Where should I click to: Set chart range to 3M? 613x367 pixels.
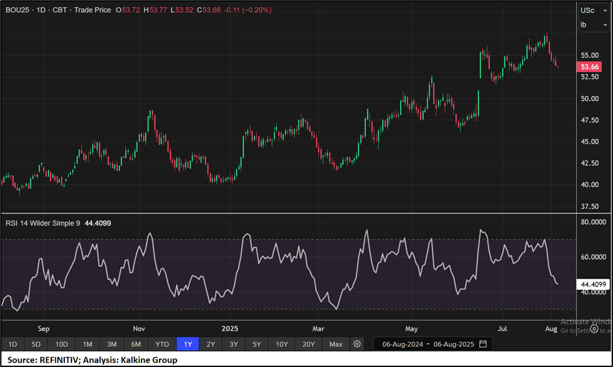(112, 344)
